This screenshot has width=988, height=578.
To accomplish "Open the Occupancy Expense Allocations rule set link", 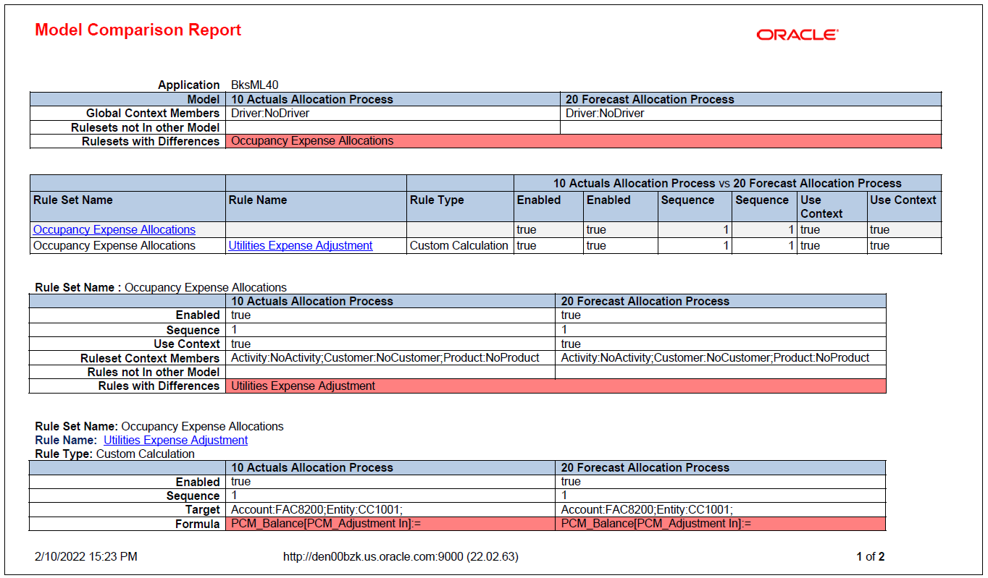I will click(x=114, y=230).
